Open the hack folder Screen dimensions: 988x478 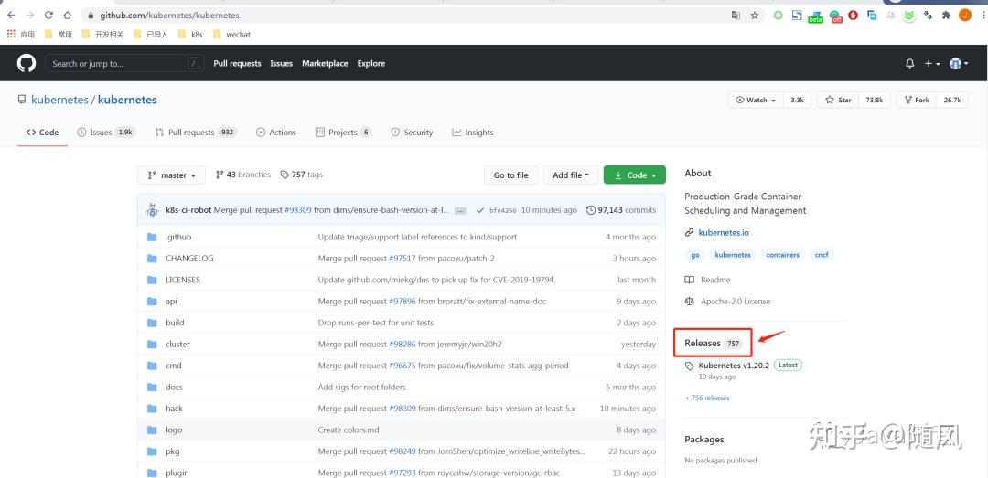[x=174, y=409]
